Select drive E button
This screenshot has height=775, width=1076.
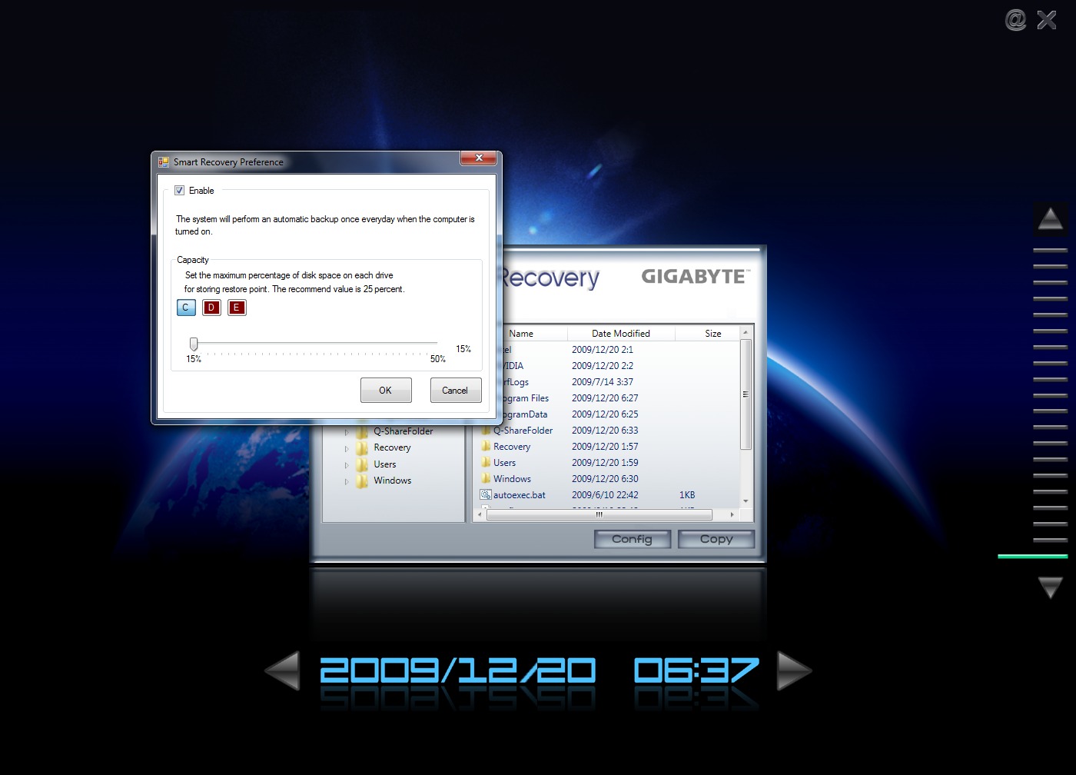237,308
